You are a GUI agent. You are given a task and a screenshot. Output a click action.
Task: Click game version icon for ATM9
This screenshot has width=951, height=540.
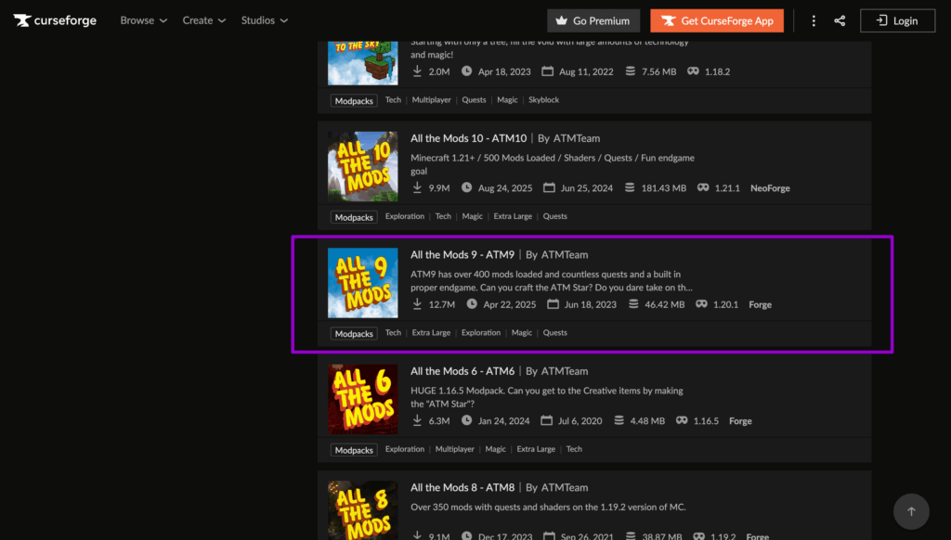[702, 303]
